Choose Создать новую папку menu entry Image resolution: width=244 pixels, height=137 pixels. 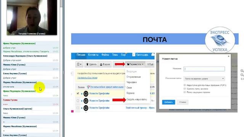point(137,99)
